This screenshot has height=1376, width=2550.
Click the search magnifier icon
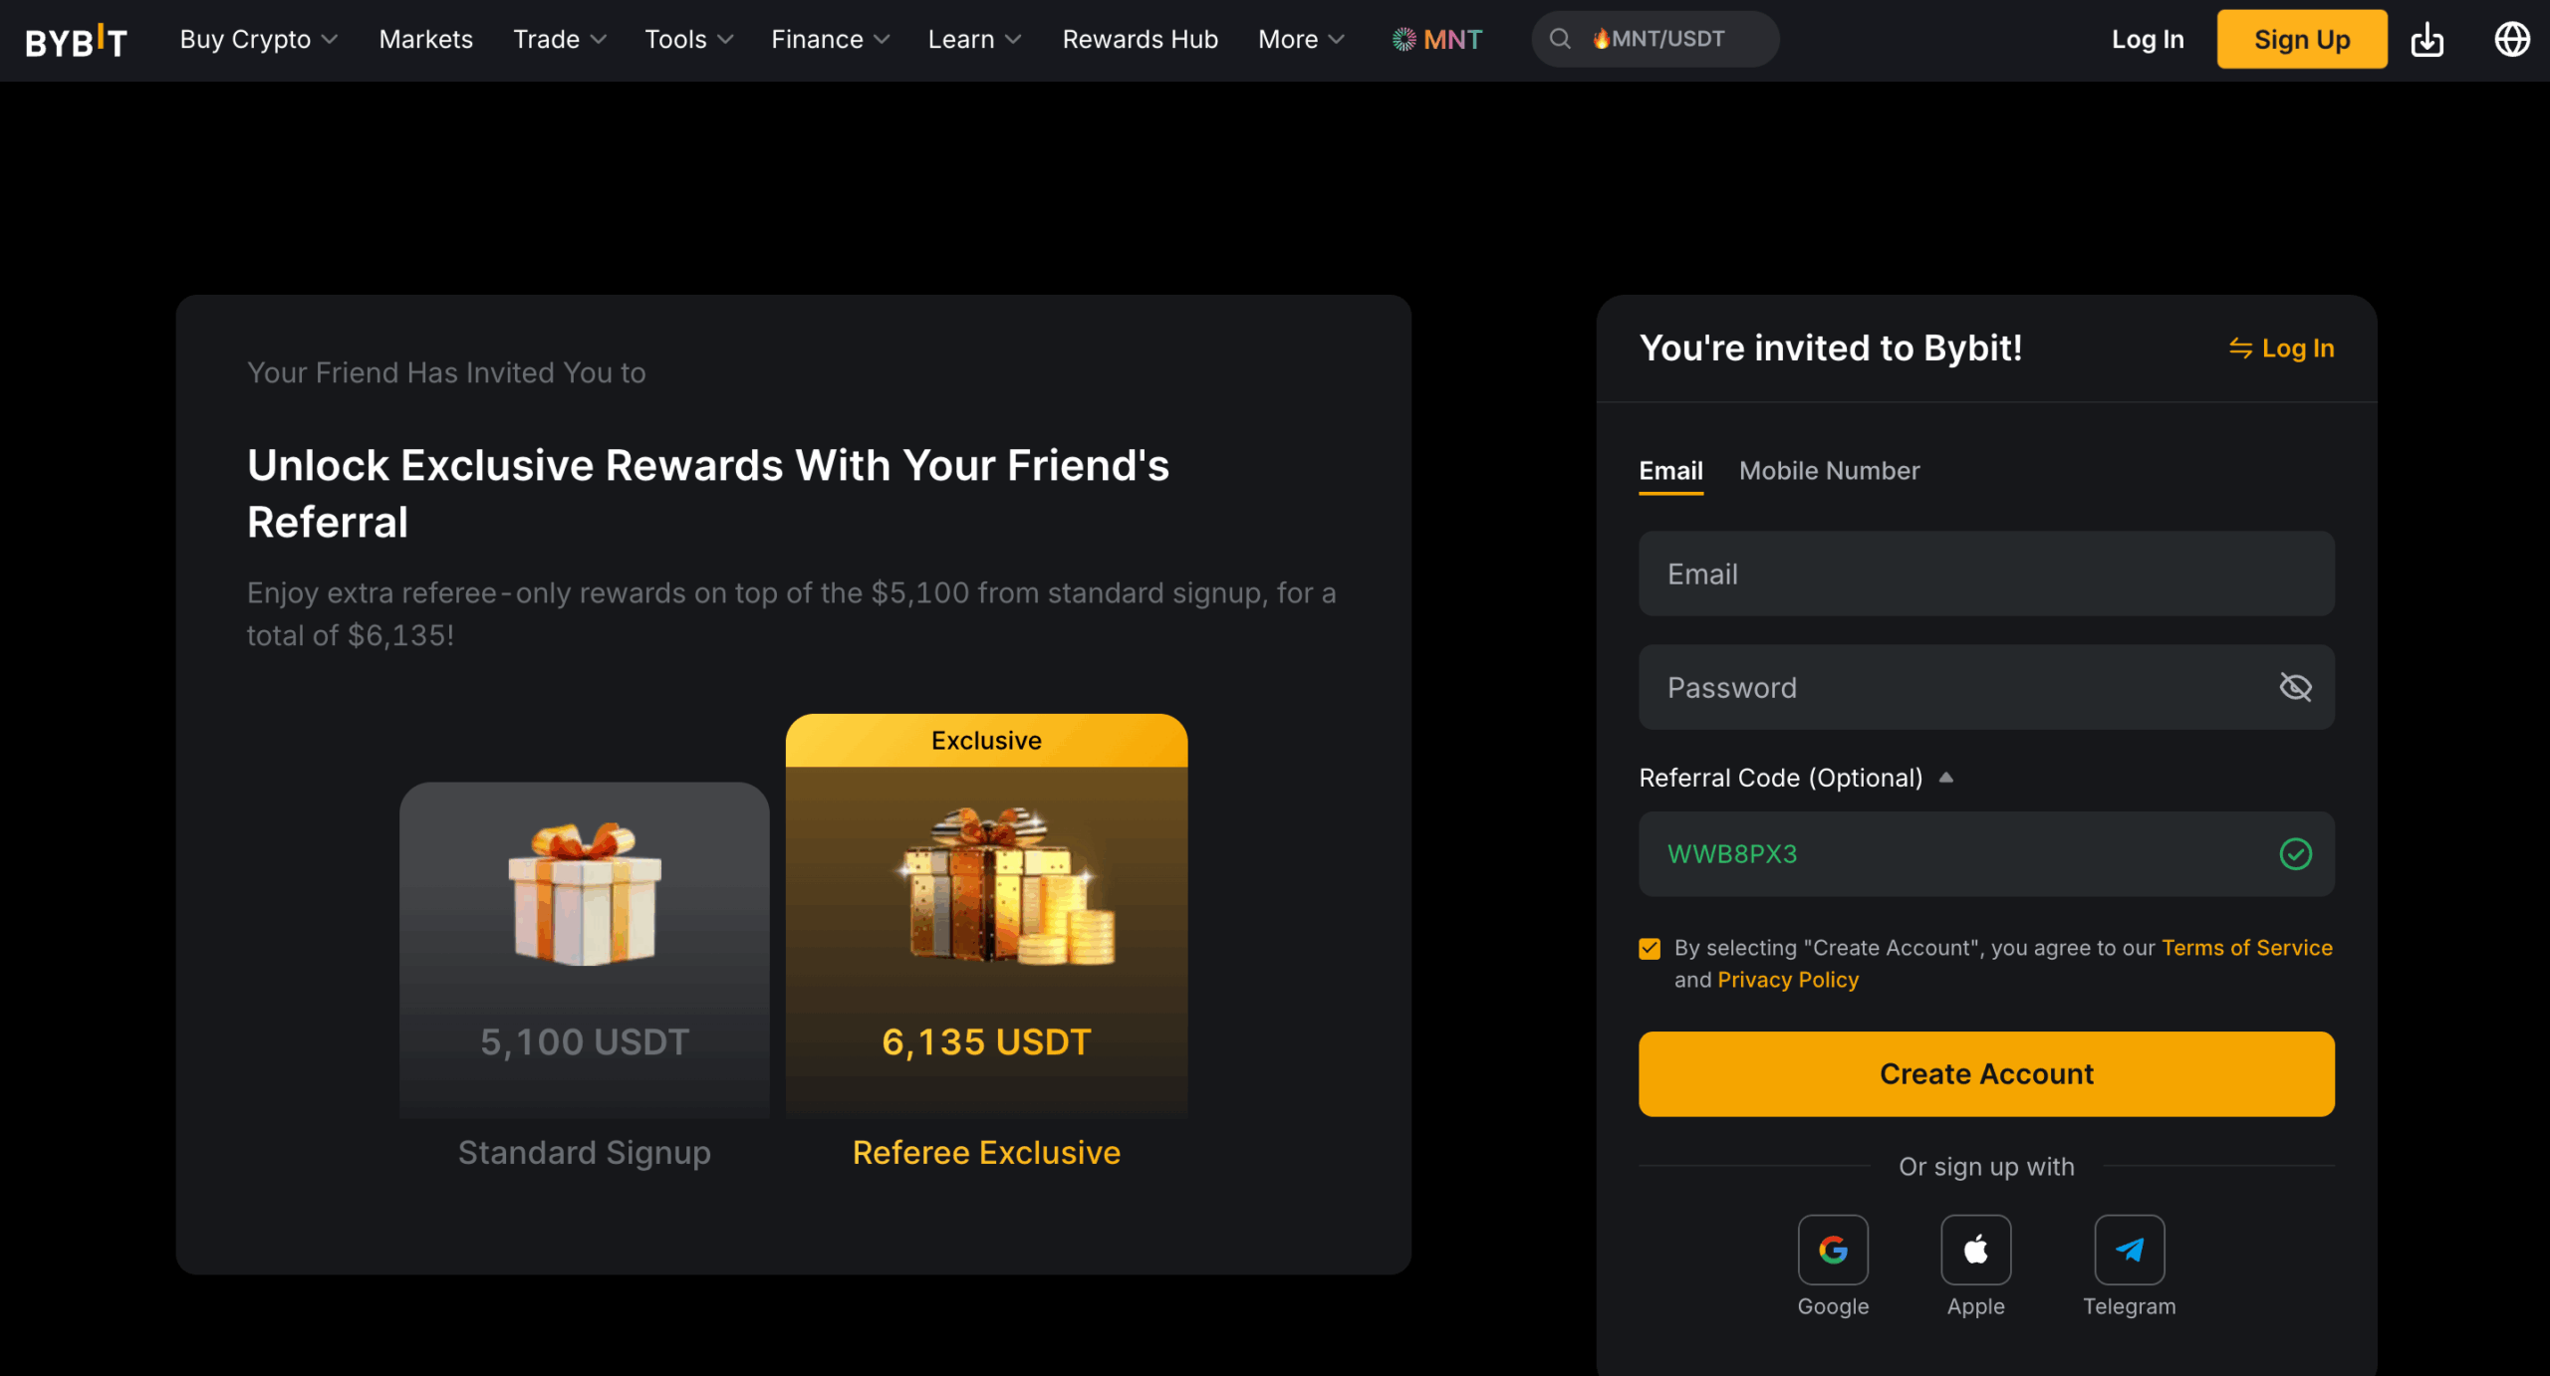coord(1560,39)
